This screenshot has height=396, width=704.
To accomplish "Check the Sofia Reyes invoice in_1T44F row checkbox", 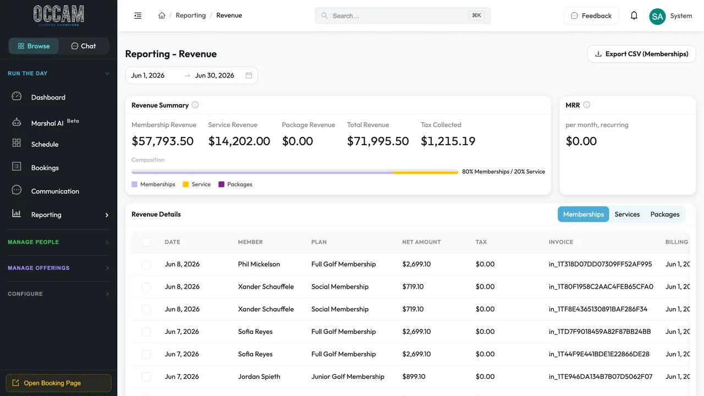I will (146, 355).
